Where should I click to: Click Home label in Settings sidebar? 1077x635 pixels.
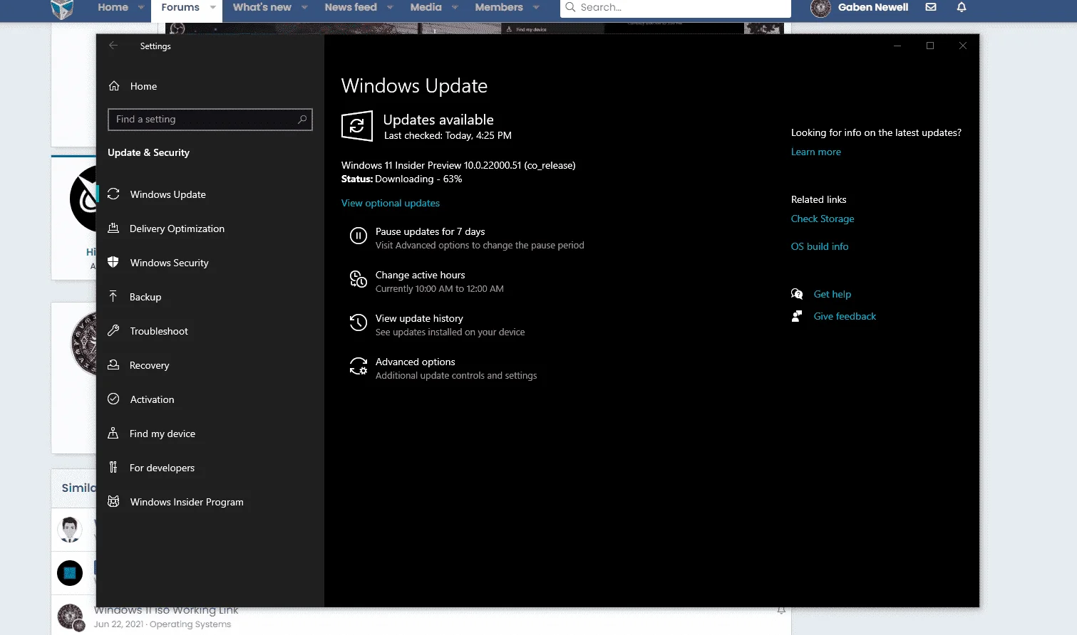pos(143,86)
